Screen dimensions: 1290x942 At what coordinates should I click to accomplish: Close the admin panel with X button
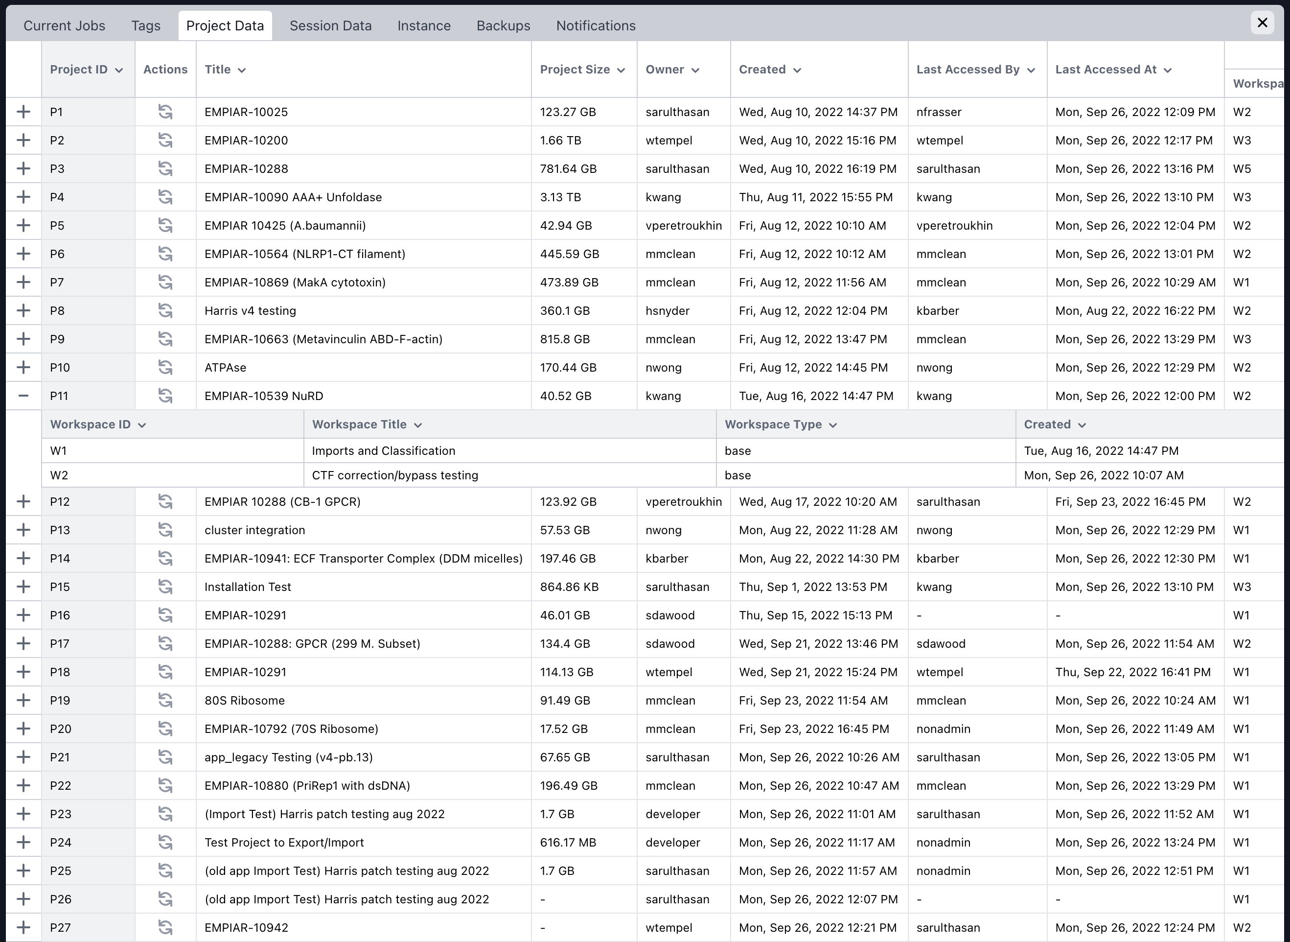[1262, 23]
